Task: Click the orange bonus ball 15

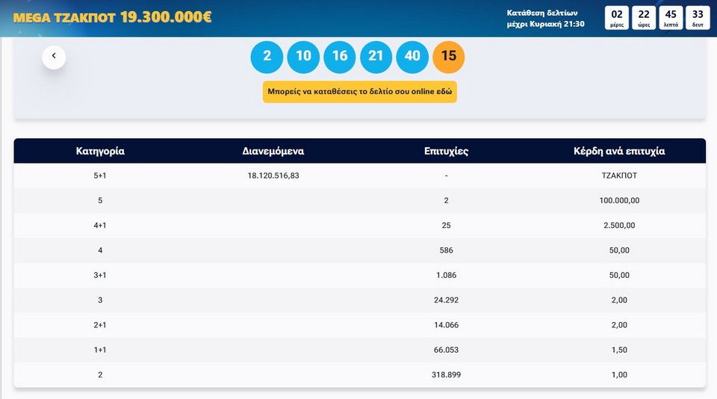Action: click(449, 57)
